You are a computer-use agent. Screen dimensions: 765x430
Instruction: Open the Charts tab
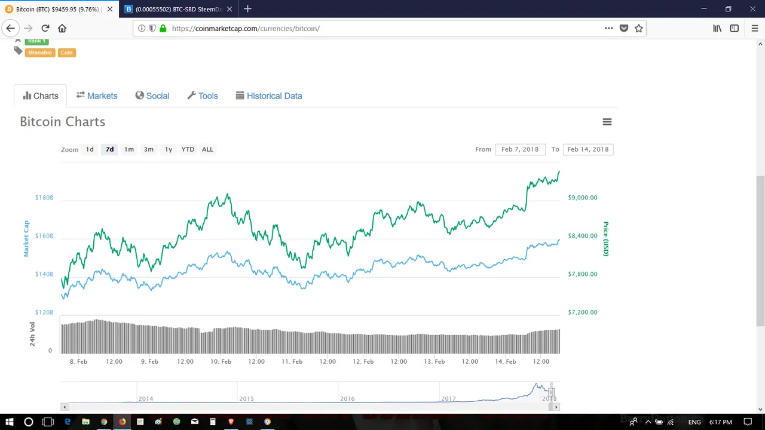(41, 96)
